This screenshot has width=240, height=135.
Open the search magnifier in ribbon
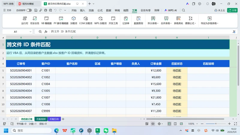point(183,10)
